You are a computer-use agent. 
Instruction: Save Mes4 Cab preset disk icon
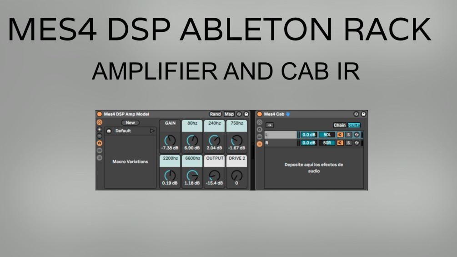pos(363,114)
